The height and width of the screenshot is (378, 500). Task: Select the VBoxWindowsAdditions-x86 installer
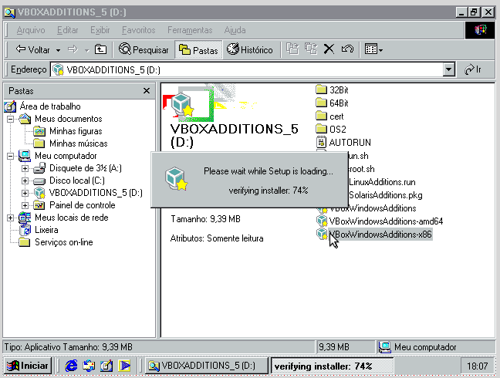pyautogui.click(x=380, y=235)
